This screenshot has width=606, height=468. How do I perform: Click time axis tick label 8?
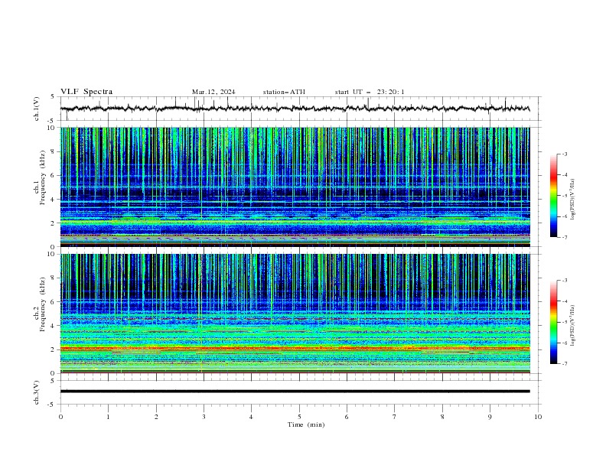pos(442,417)
